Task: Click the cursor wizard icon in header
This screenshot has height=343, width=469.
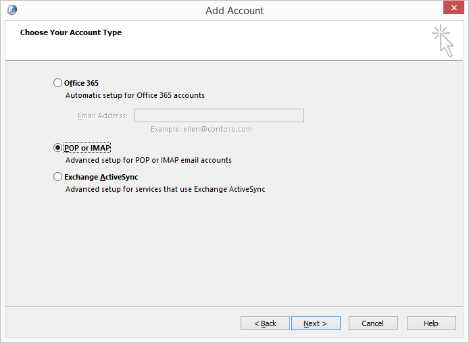Action: point(443,41)
